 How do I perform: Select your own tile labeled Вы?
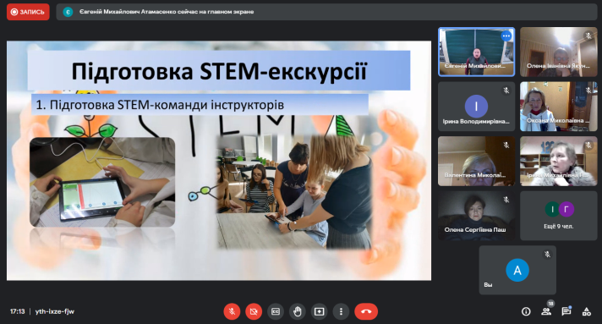(517, 270)
